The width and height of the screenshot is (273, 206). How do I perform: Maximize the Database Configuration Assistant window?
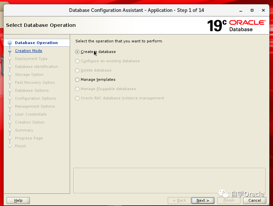click(252, 10)
